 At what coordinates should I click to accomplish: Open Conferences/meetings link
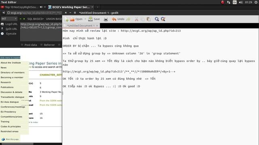click(13, 107)
